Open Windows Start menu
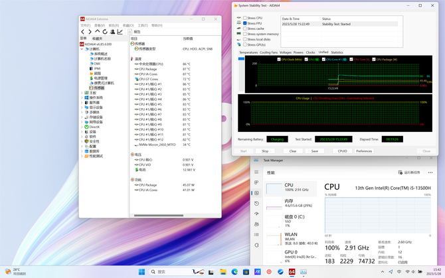The width and height of the screenshot is (445, 278). click(x=141, y=272)
